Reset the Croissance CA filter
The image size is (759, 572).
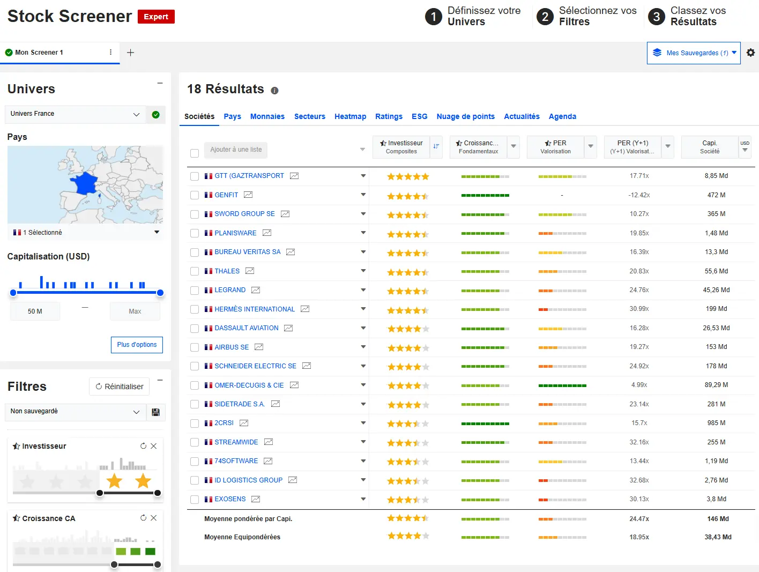pyautogui.click(x=143, y=518)
